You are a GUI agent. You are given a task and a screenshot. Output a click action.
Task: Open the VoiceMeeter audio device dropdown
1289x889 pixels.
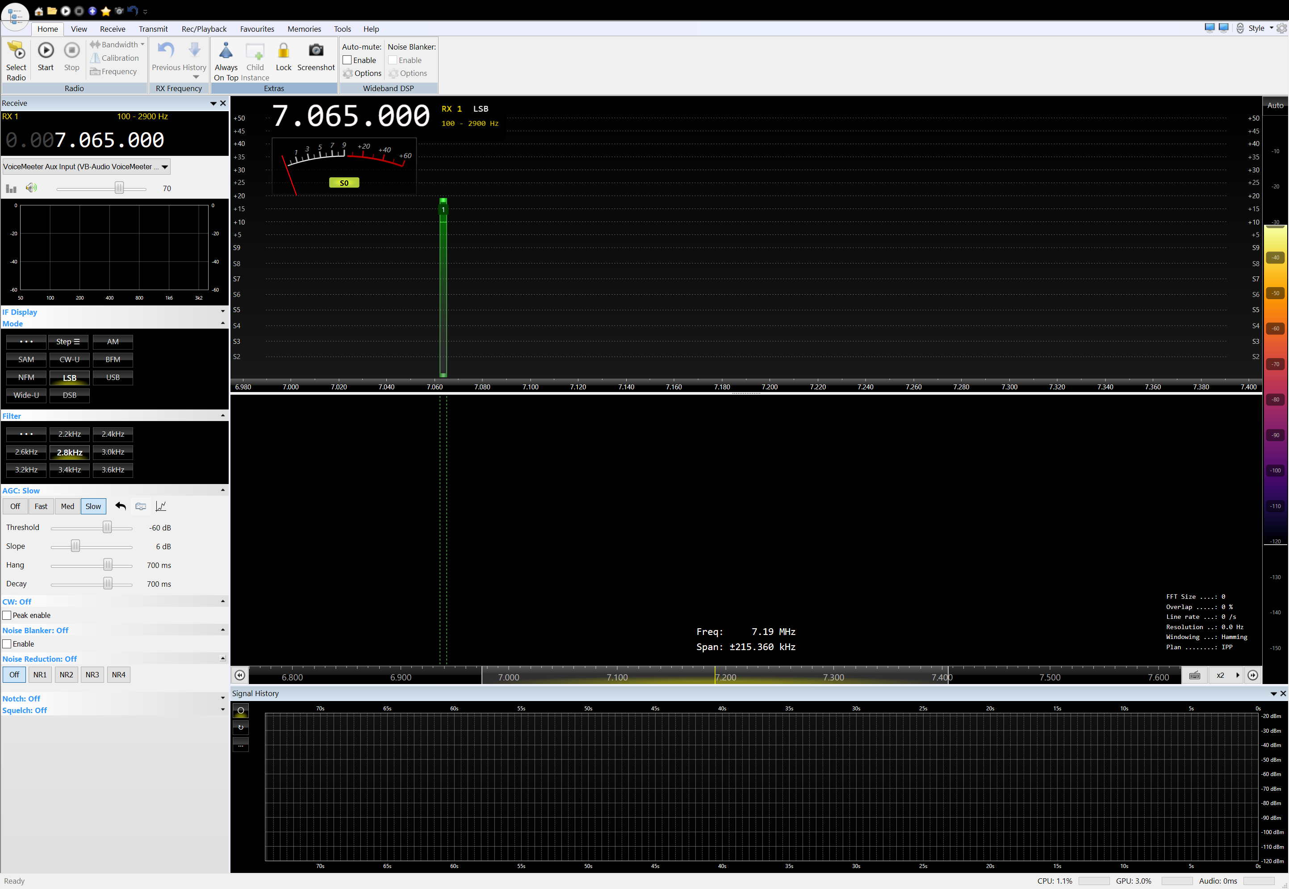(165, 167)
